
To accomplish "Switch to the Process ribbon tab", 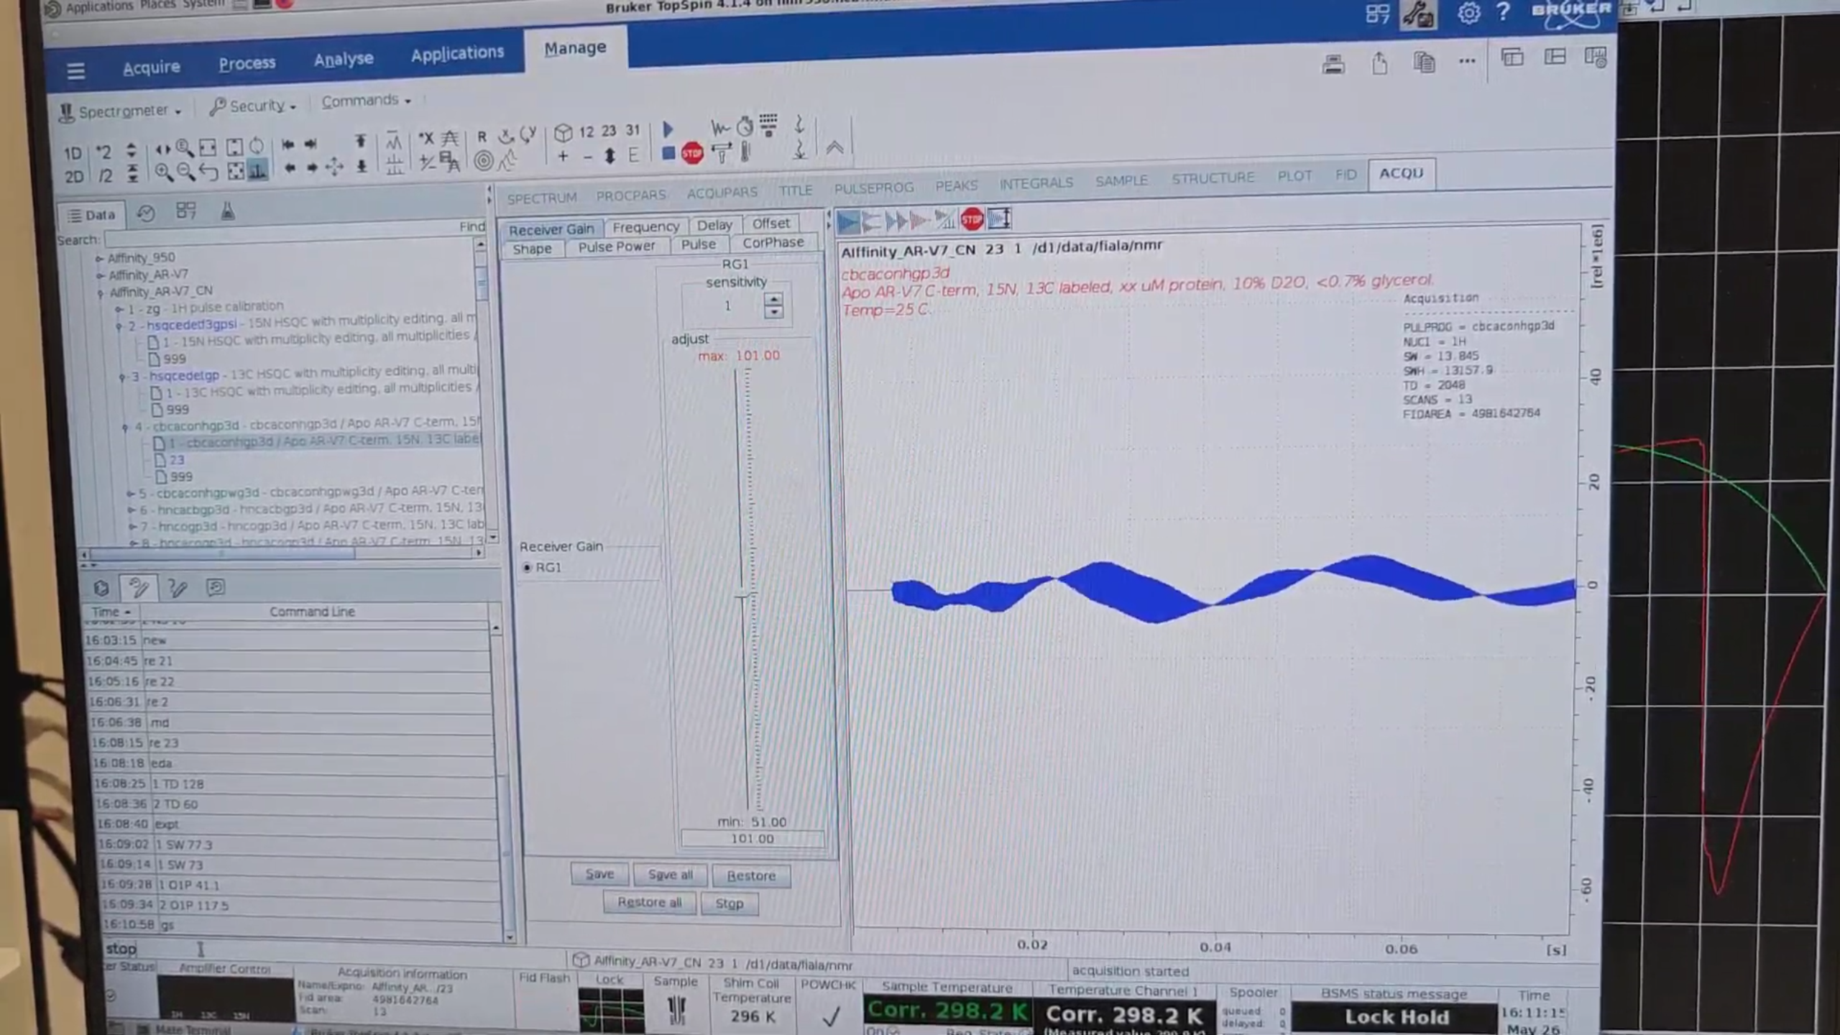I will tap(247, 64).
